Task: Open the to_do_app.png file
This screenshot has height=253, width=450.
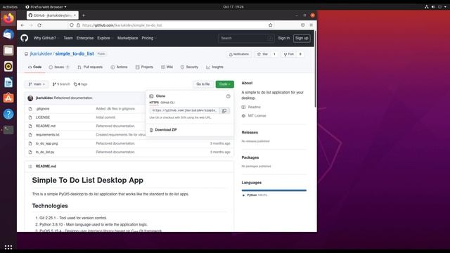Action: coord(46,143)
